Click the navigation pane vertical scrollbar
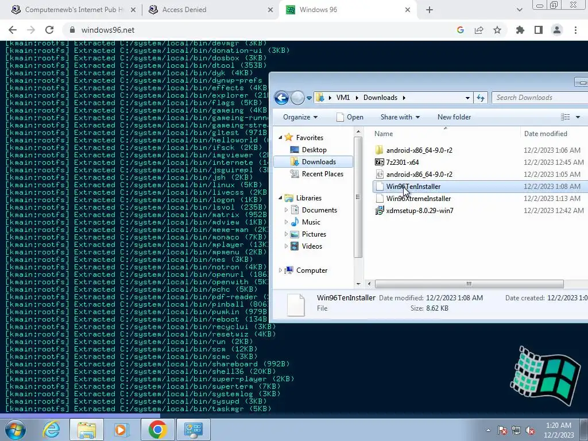This screenshot has width=588, height=441. coord(358,197)
